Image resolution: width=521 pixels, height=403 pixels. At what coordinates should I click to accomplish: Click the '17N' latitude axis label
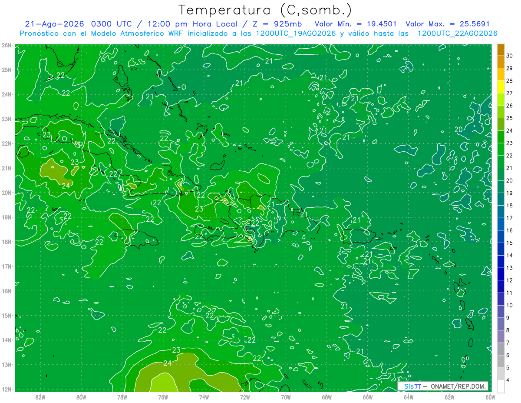click(x=6, y=266)
